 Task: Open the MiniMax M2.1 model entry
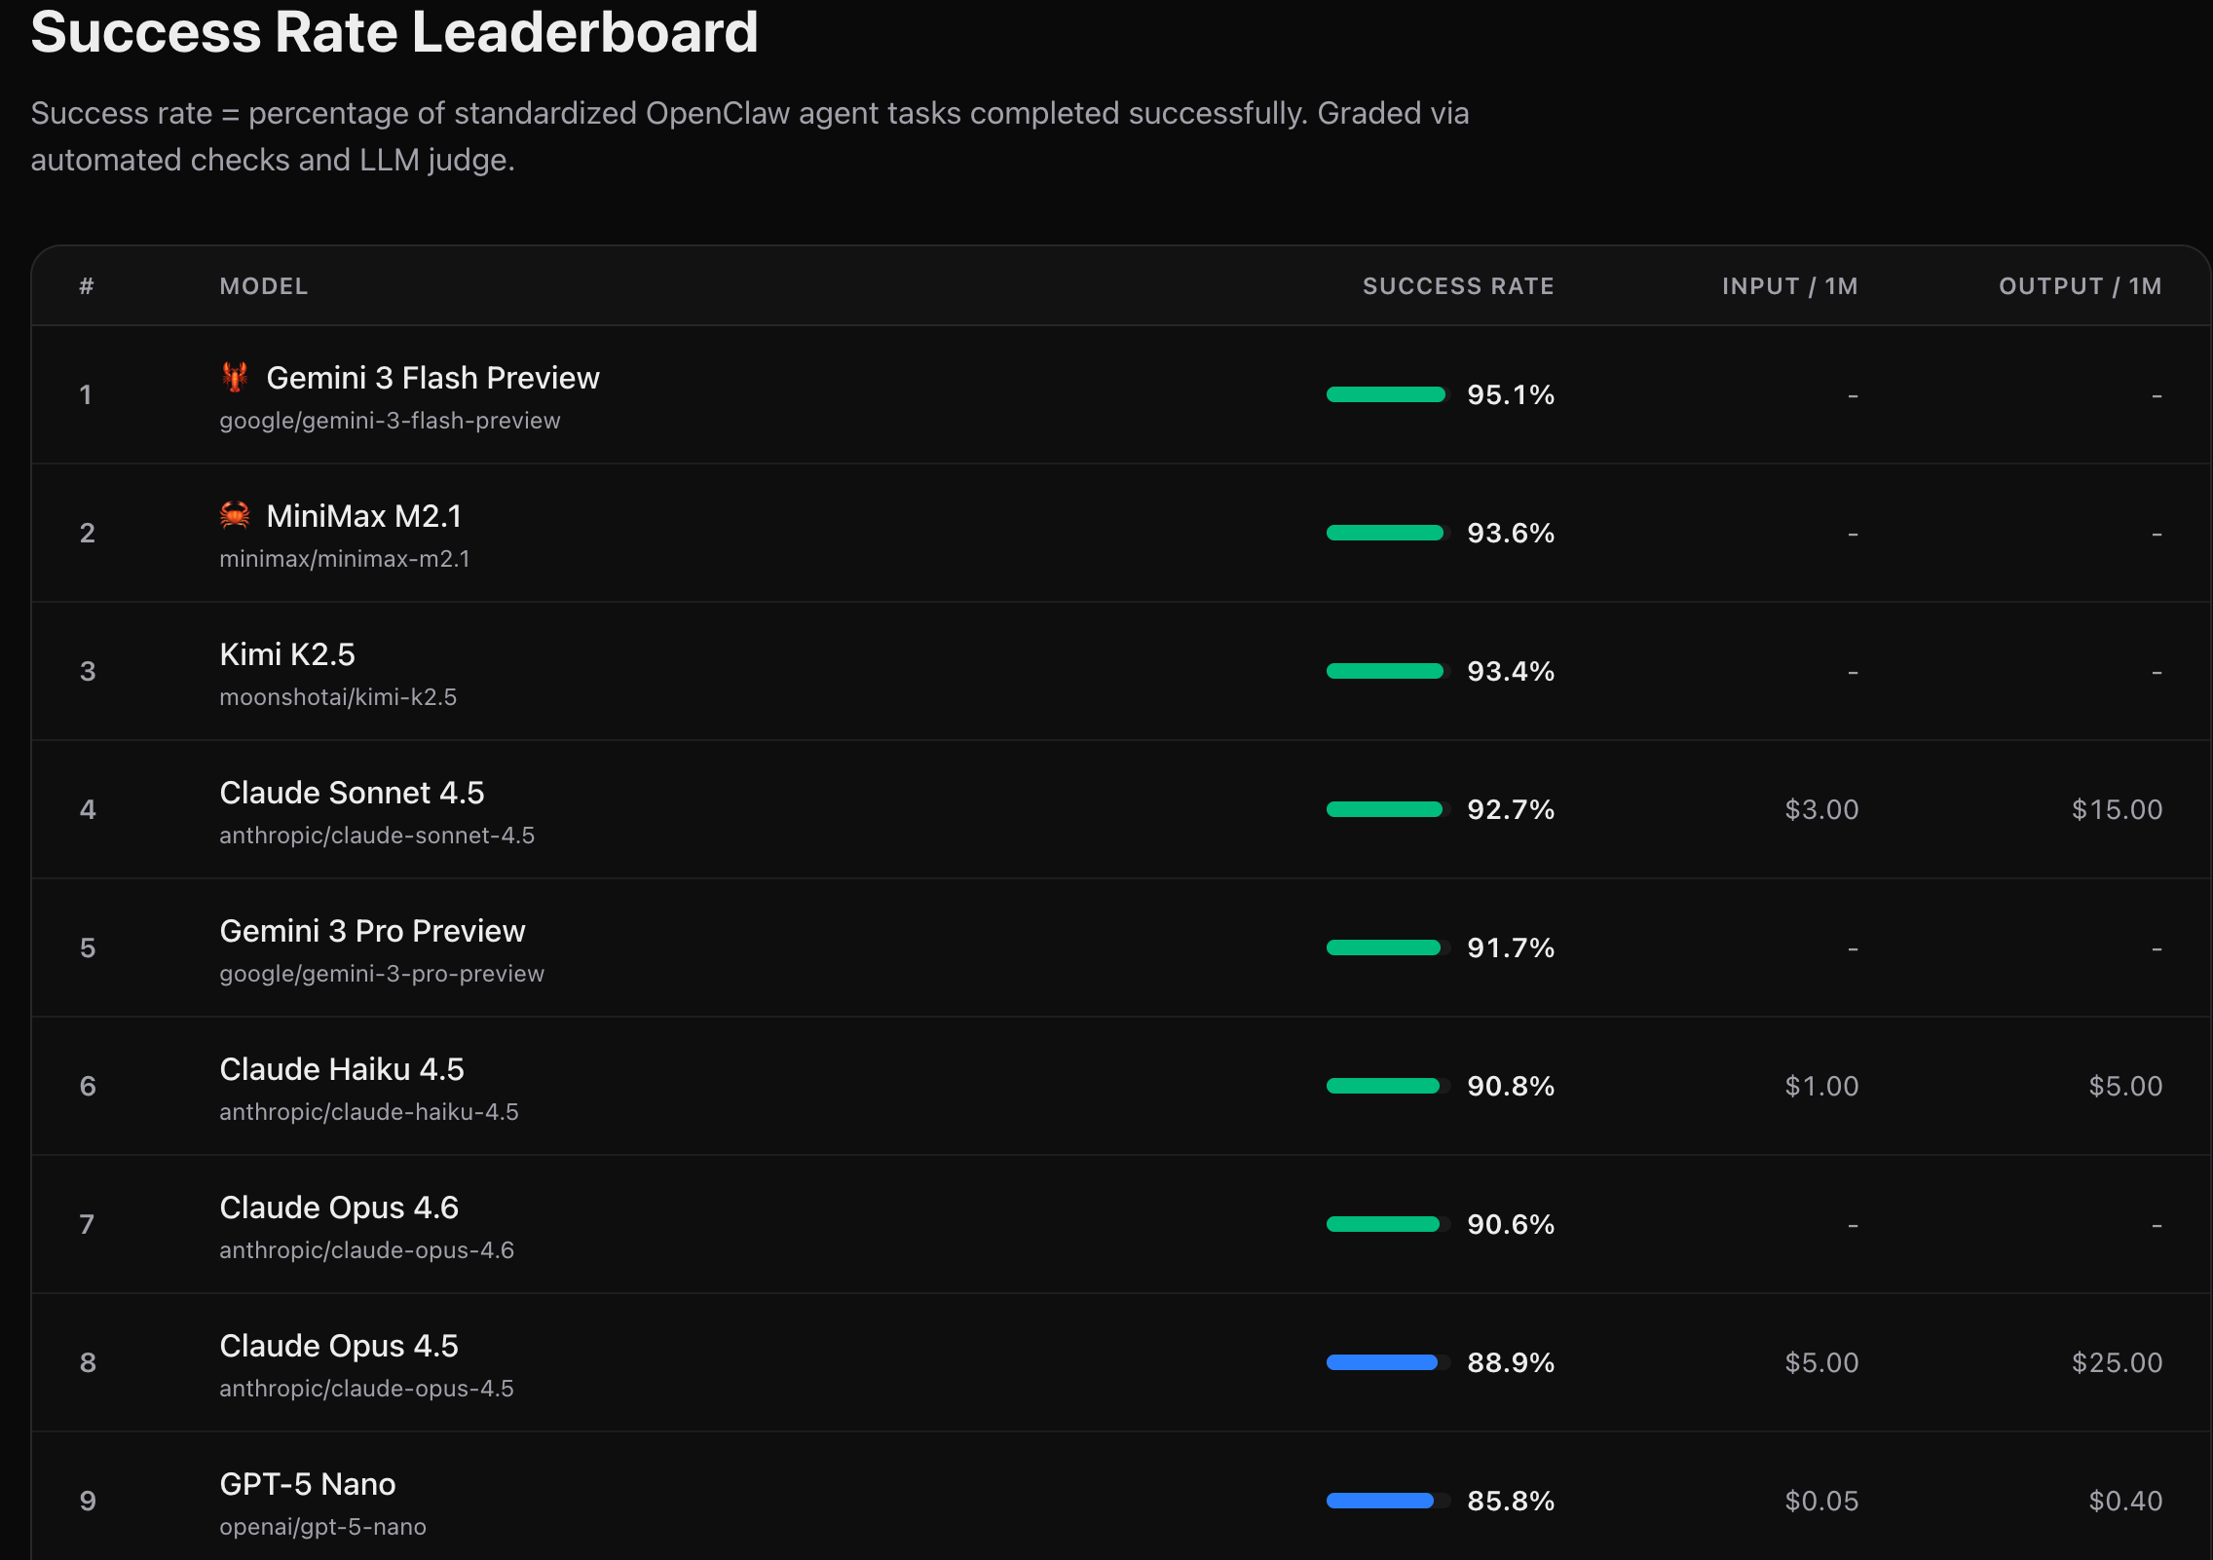tap(363, 516)
